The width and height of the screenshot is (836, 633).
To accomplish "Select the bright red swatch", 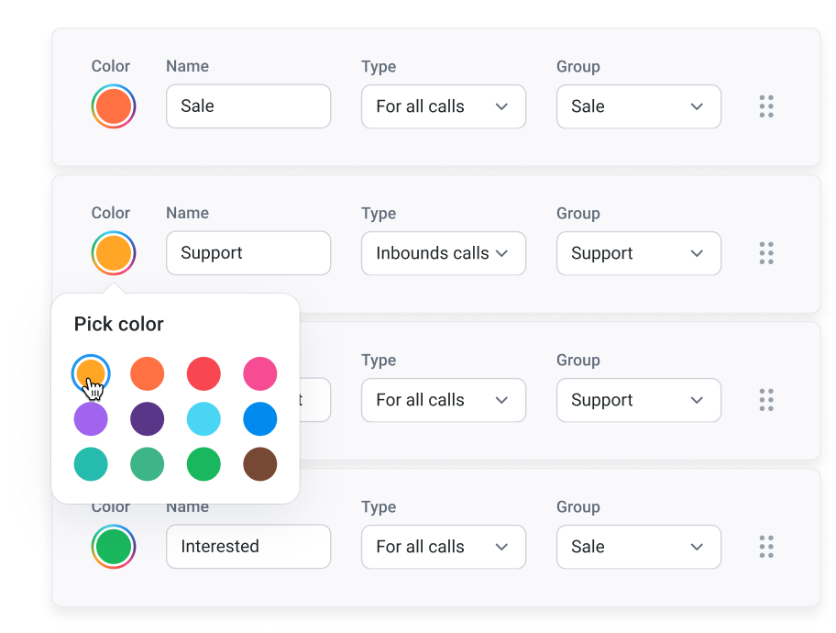I will tap(203, 373).
